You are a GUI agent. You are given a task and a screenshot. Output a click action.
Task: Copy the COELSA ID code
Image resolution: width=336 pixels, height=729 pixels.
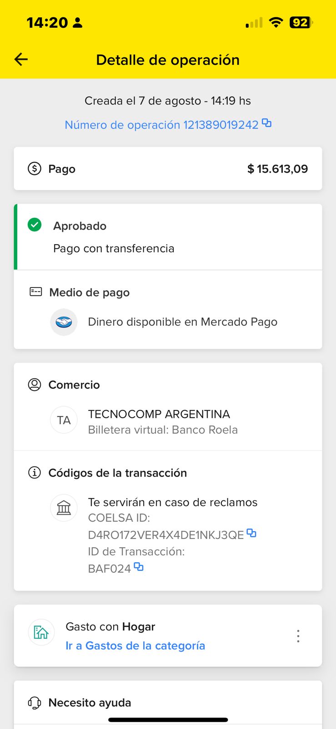point(251,533)
